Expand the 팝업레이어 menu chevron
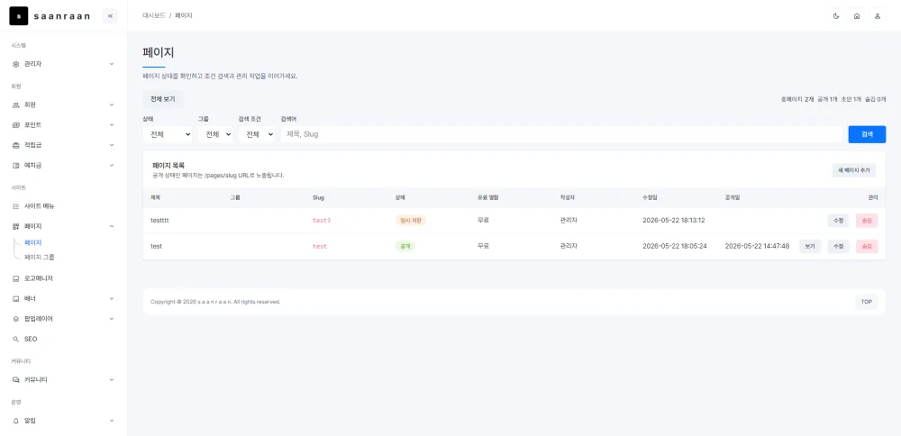The width and height of the screenshot is (901, 436). (112, 319)
